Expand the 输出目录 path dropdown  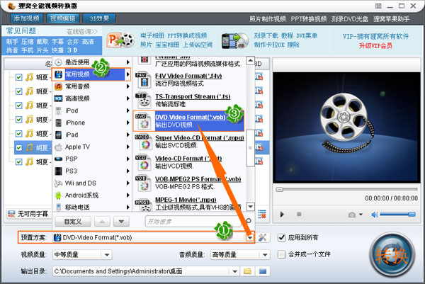234,271
